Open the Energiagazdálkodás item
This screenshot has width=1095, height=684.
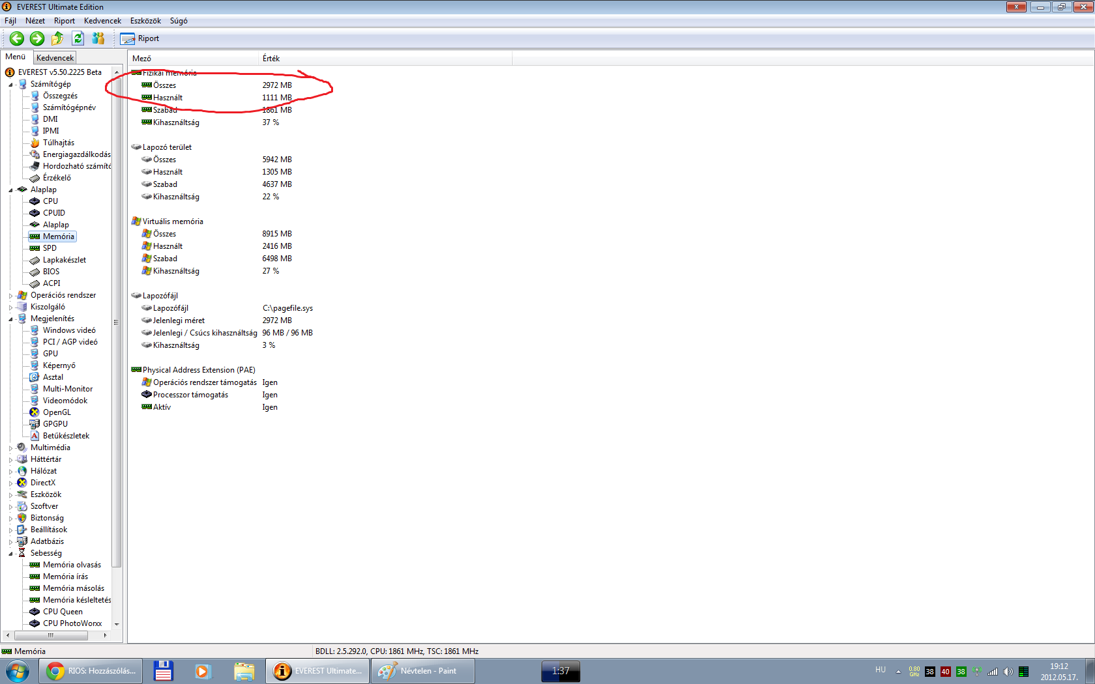tap(76, 154)
